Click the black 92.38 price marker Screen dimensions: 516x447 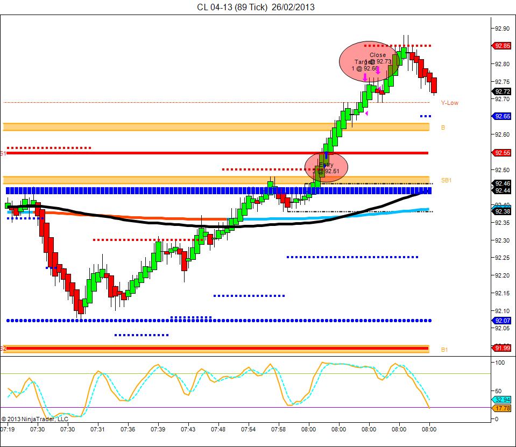(x=501, y=211)
